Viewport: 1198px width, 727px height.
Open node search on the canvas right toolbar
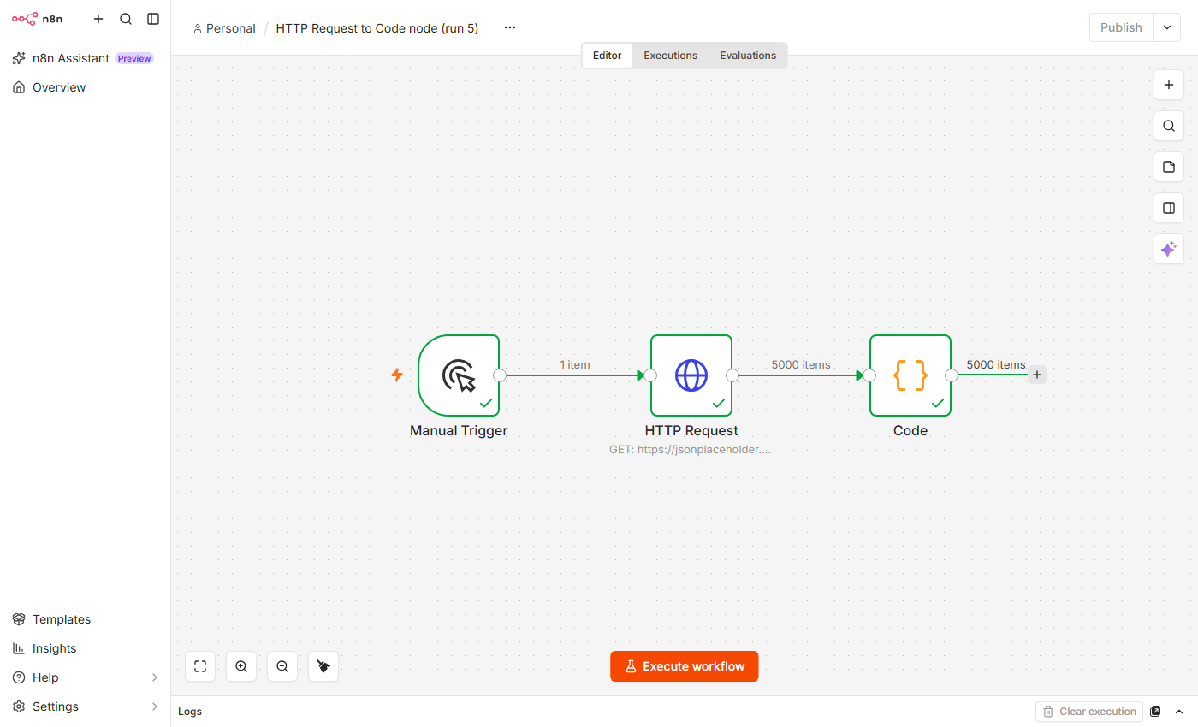tap(1169, 127)
